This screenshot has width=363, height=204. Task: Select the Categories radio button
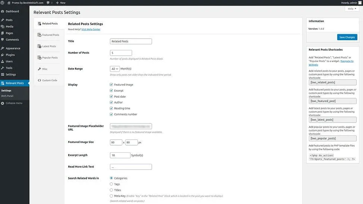pyautogui.click(x=111, y=178)
